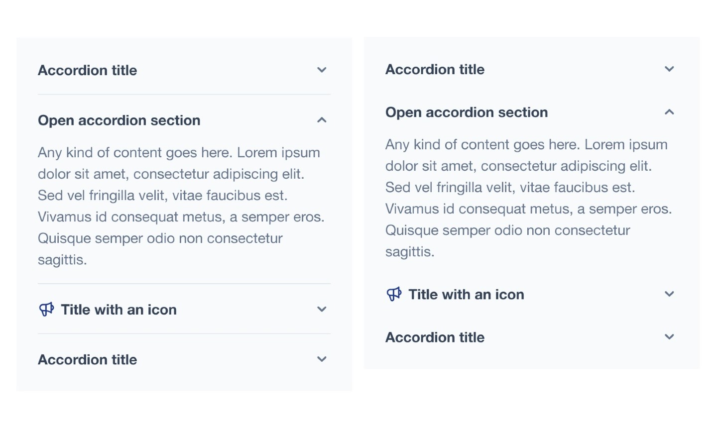
Task: Expand Title with an icon chevron, left panel
Action: [322, 309]
